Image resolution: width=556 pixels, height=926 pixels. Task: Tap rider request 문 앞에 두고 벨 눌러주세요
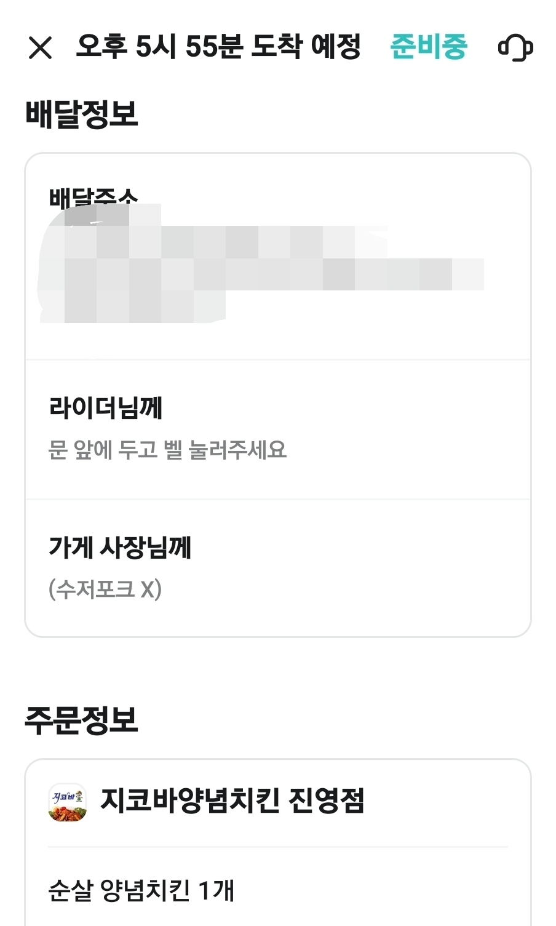pyautogui.click(x=167, y=450)
